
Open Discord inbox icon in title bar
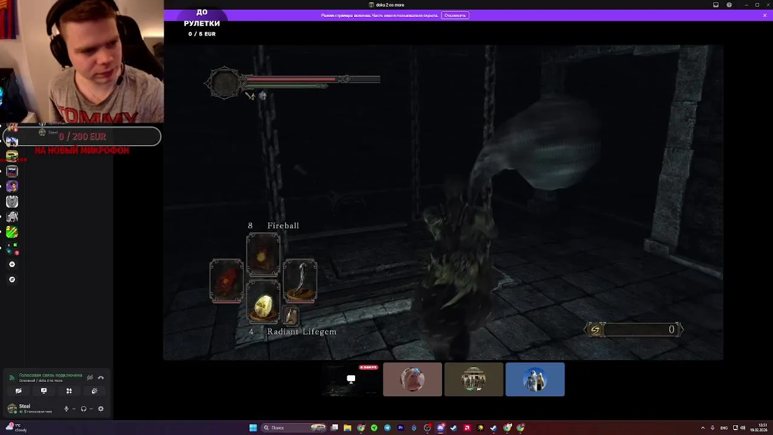716,5
